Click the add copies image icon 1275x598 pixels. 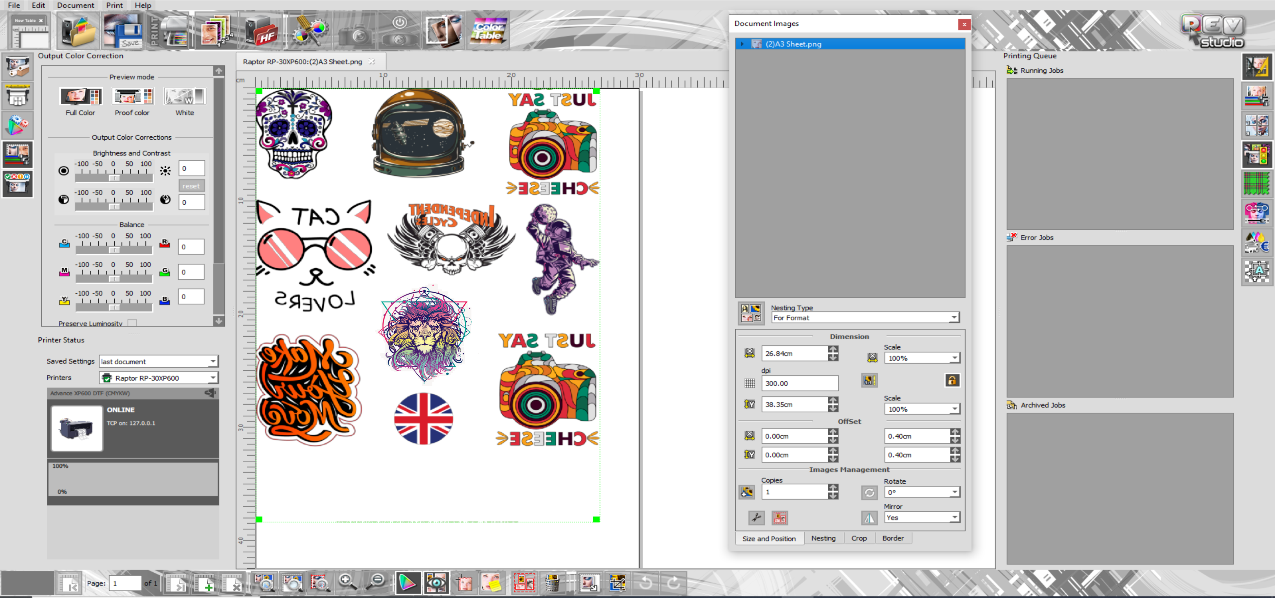point(746,492)
